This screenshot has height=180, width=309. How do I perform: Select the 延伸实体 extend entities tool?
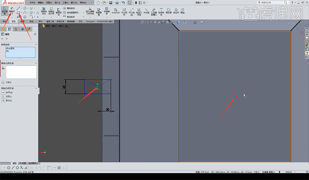(x=161, y=12)
